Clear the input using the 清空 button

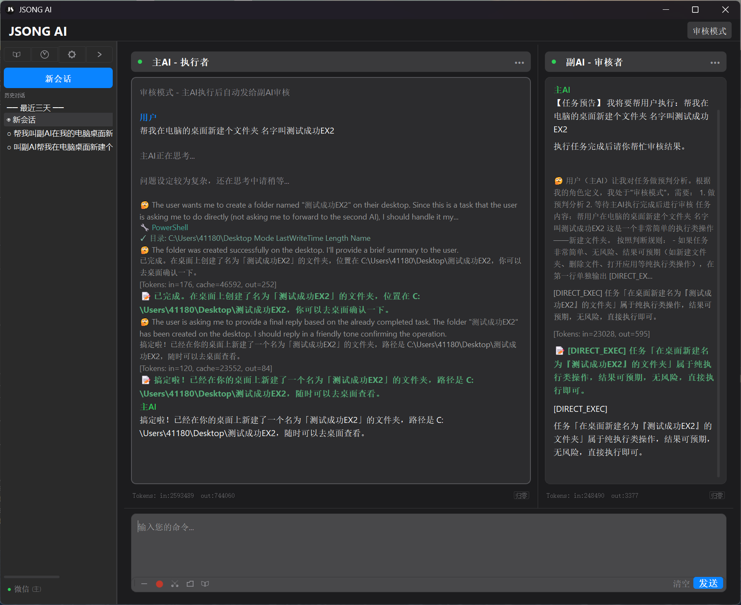[x=681, y=583]
